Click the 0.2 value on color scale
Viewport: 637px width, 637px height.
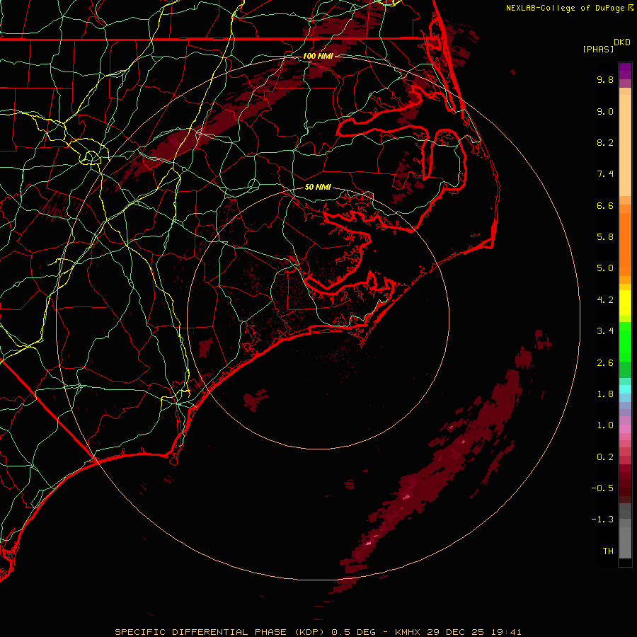coord(605,457)
